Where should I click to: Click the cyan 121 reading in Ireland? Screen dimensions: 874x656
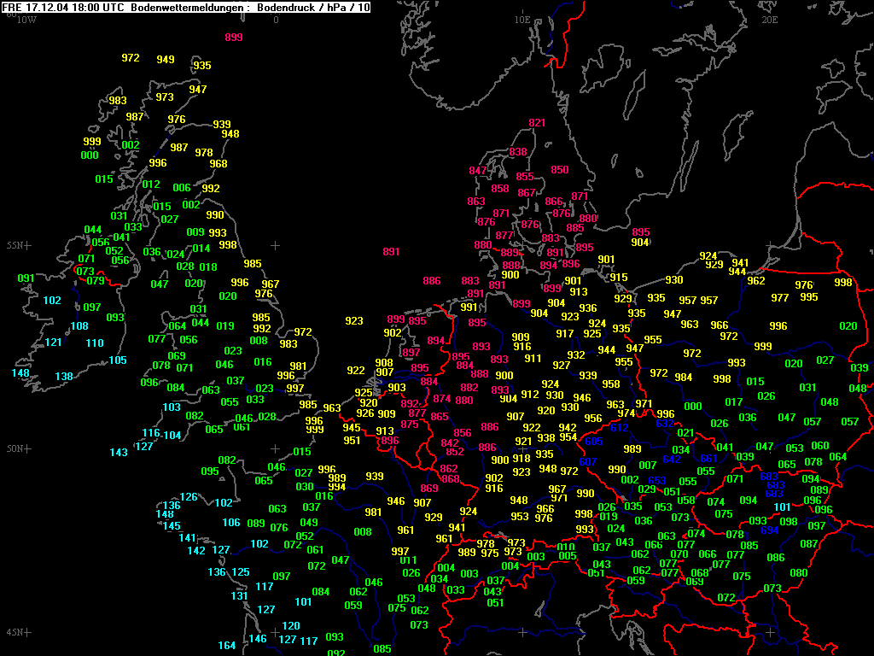(x=53, y=343)
